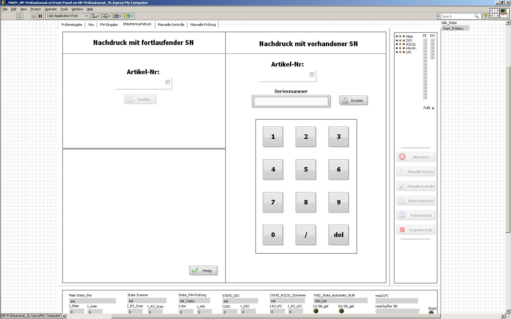This screenshot has width=511, height=319.
Task: Tap the slash key on the keypad
Action: (306, 235)
